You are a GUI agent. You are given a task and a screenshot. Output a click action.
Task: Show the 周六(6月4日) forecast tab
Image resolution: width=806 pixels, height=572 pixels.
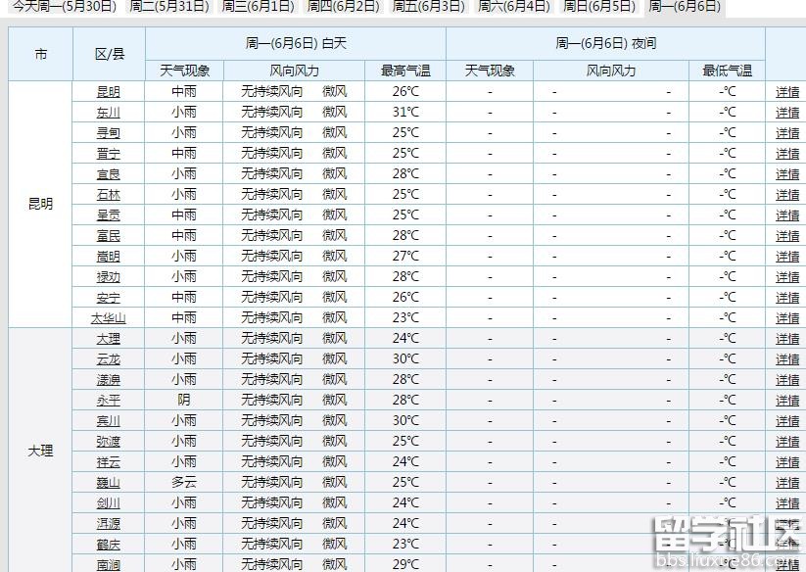pos(513,6)
